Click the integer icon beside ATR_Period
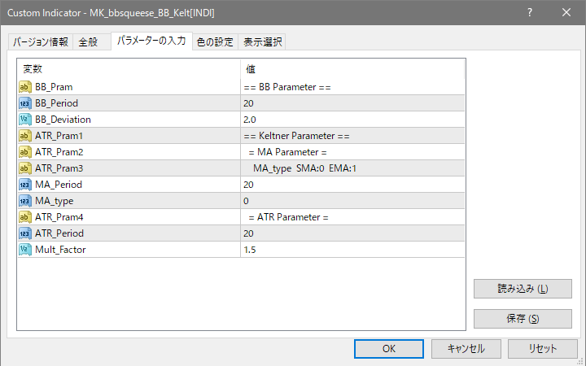This screenshot has height=366, width=586. (25, 233)
